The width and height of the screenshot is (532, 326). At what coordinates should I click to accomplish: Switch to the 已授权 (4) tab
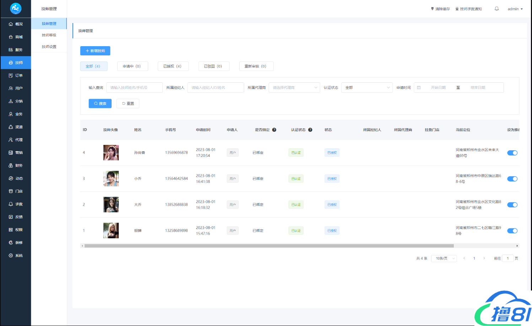pos(173,66)
